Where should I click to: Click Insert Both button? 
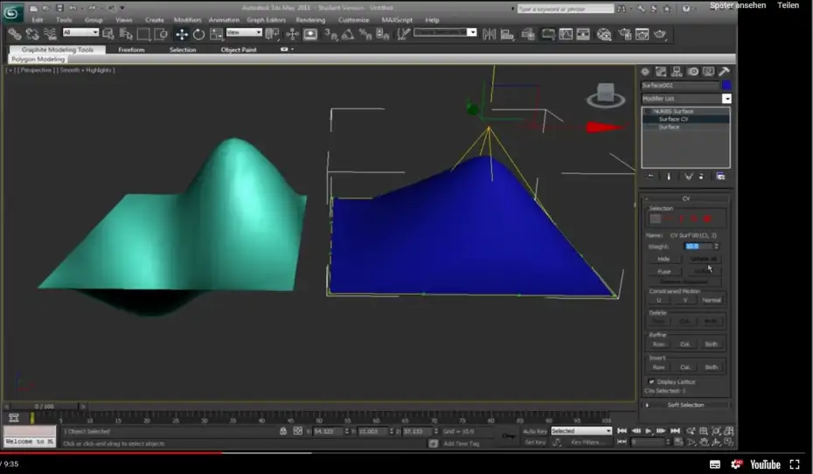711,367
